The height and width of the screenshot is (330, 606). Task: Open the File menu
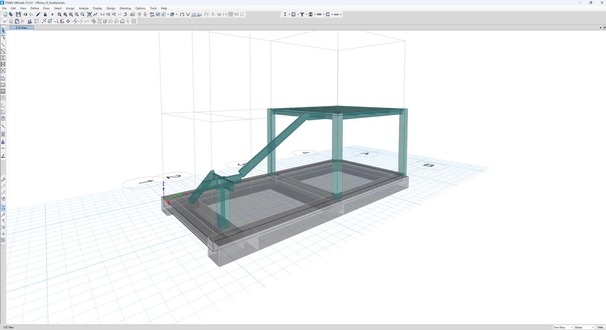pos(4,8)
